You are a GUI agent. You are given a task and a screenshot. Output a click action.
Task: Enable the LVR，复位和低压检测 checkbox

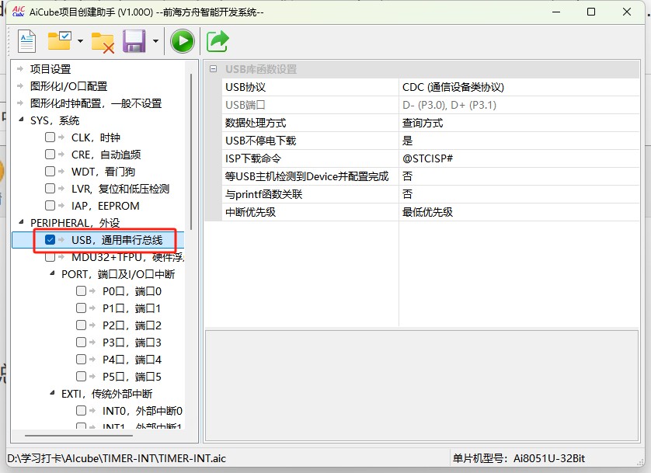tap(50, 189)
